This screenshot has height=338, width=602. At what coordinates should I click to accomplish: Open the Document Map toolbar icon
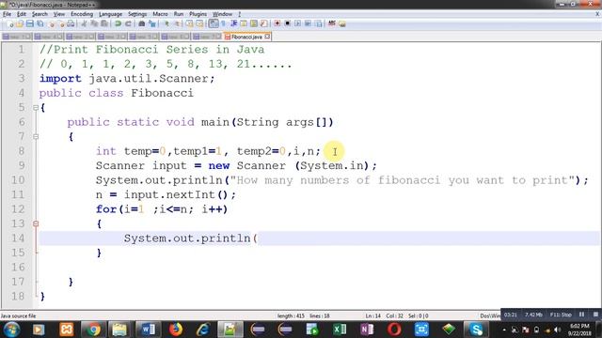pos(253,23)
